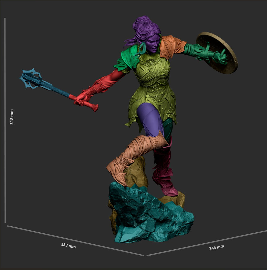This screenshot has height=270, width=267.
Task: Click the 244 mm dimension label
Action: 216,248
